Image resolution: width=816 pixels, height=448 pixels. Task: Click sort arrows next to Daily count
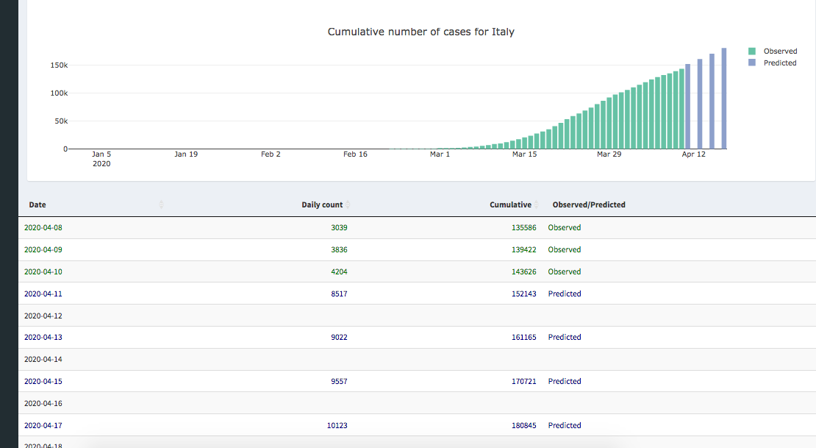click(348, 205)
